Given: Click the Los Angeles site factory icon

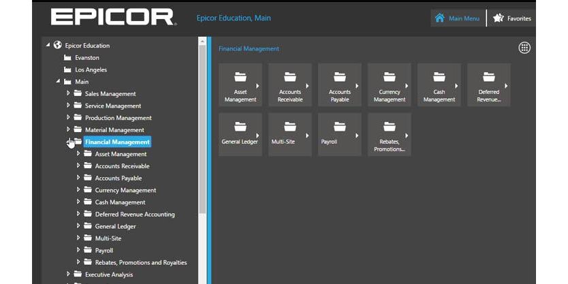Looking at the screenshot, I should 67,69.
